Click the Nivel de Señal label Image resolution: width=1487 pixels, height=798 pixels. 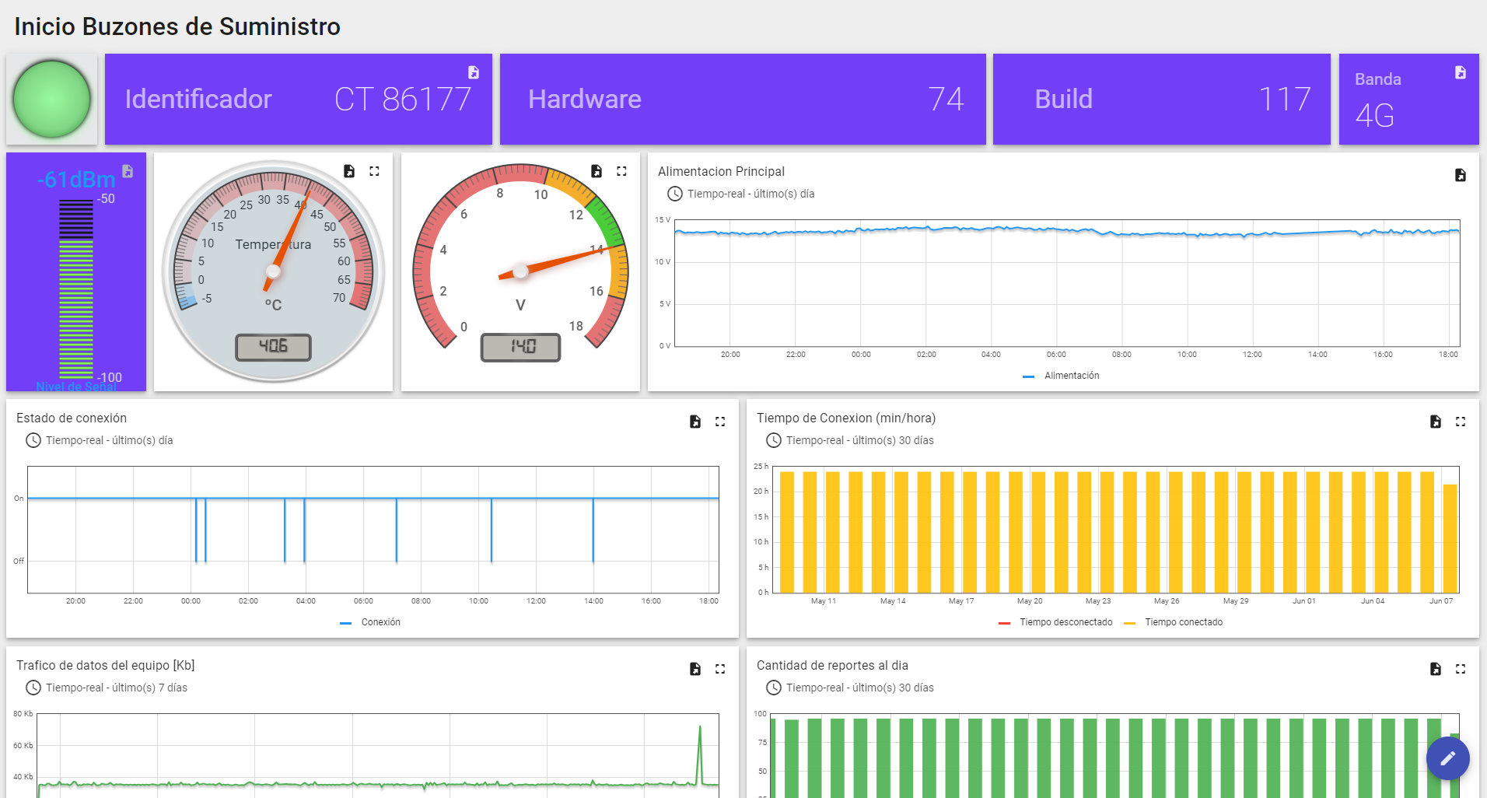coord(76,387)
